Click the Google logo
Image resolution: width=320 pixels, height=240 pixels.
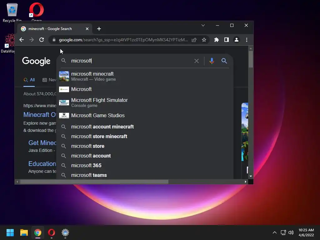36,61
